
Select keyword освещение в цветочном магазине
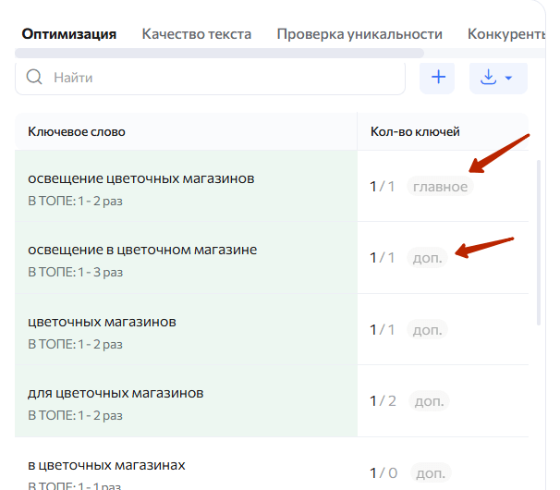[142, 250]
